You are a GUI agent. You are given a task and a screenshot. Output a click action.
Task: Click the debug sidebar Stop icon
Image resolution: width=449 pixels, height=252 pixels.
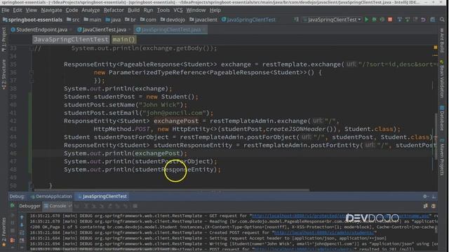pos(13,230)
